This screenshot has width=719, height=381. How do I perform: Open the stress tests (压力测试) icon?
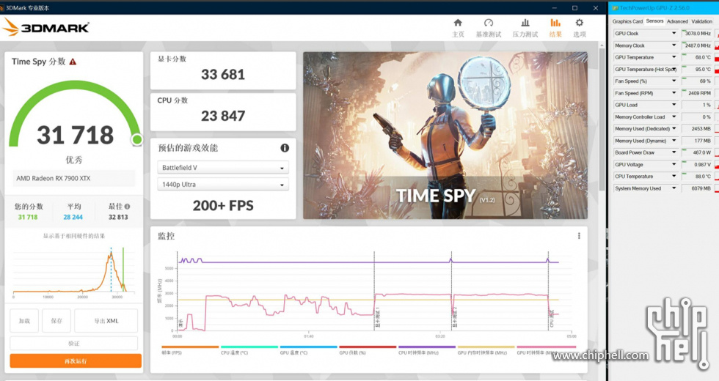click(x=525, y=23)
